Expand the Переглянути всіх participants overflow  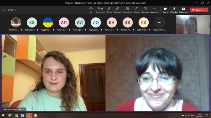[x=159, y=23]
